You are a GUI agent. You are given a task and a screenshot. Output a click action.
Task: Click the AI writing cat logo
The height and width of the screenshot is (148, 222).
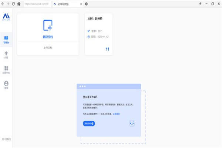tap(6, 16)
